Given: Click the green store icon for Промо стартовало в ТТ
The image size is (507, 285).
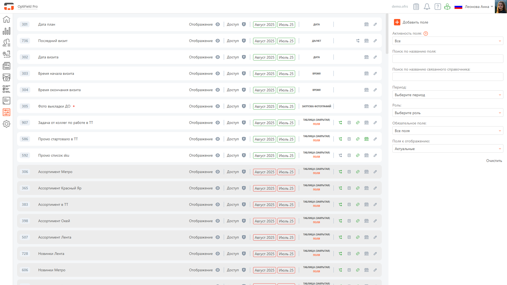Looking at the screenshot, I should point(366,139).
